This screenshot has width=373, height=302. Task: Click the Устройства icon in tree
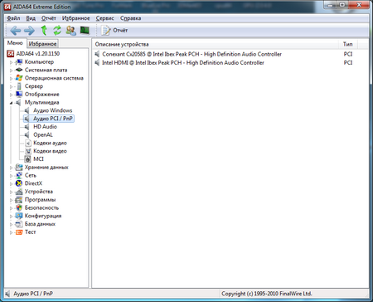pos(19,192)
